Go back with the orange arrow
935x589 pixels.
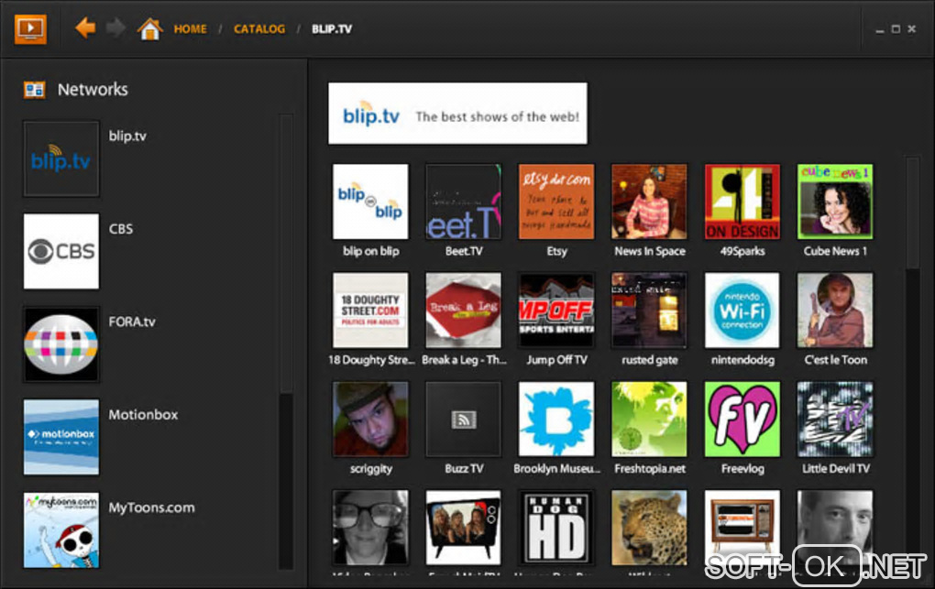(85, 27)
